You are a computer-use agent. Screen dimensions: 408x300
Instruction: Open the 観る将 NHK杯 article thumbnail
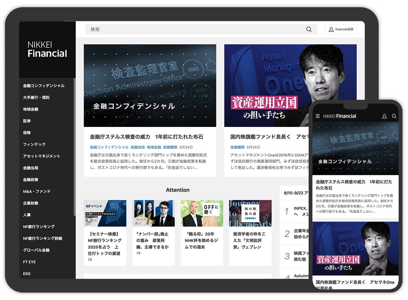tap(202, 213)
